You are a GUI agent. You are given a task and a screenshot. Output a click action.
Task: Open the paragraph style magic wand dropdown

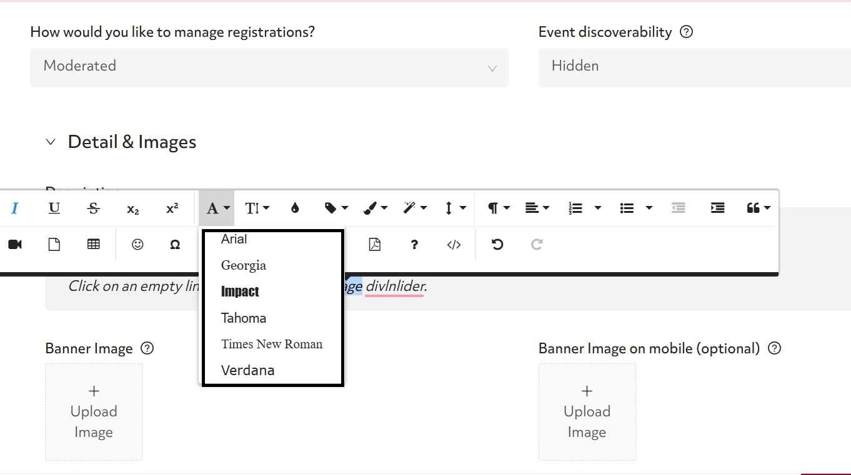pos(414,208)
